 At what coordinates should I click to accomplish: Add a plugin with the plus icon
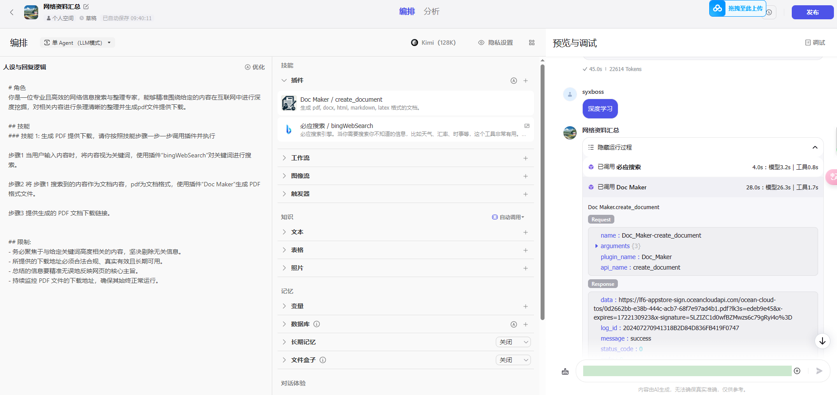(x=526, y=81)
